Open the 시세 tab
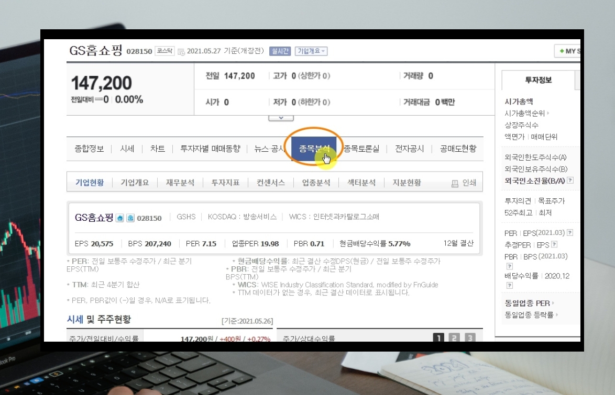Screen dimensions: 615x395 [127, 149]
